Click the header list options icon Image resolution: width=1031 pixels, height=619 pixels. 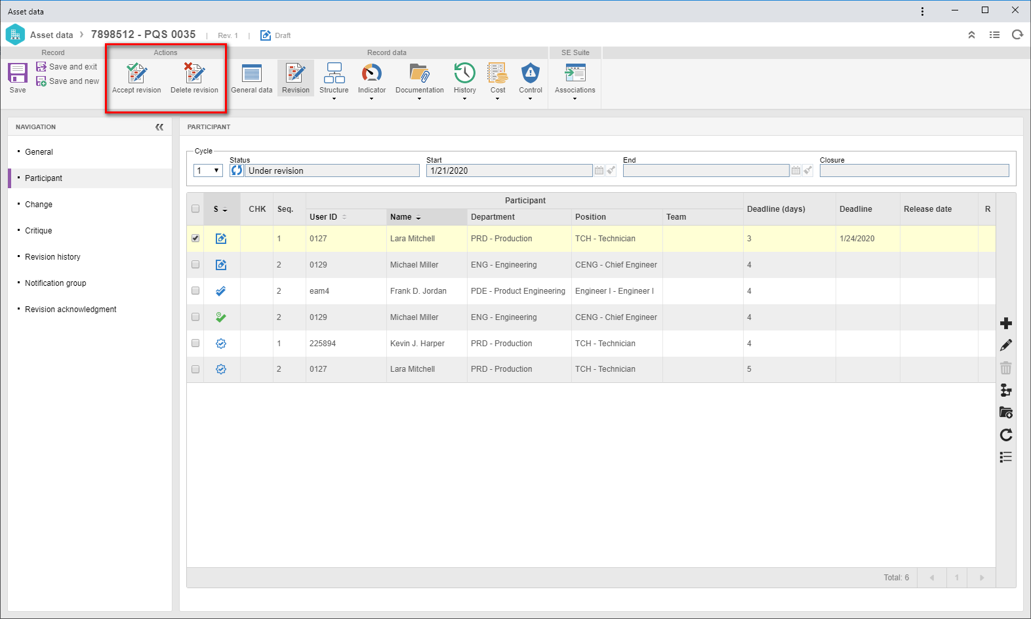994,35
